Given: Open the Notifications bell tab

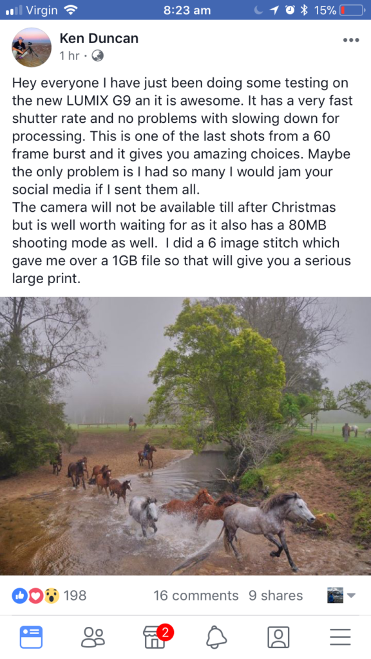Looking at the screenshot, I should click(216, 637).
